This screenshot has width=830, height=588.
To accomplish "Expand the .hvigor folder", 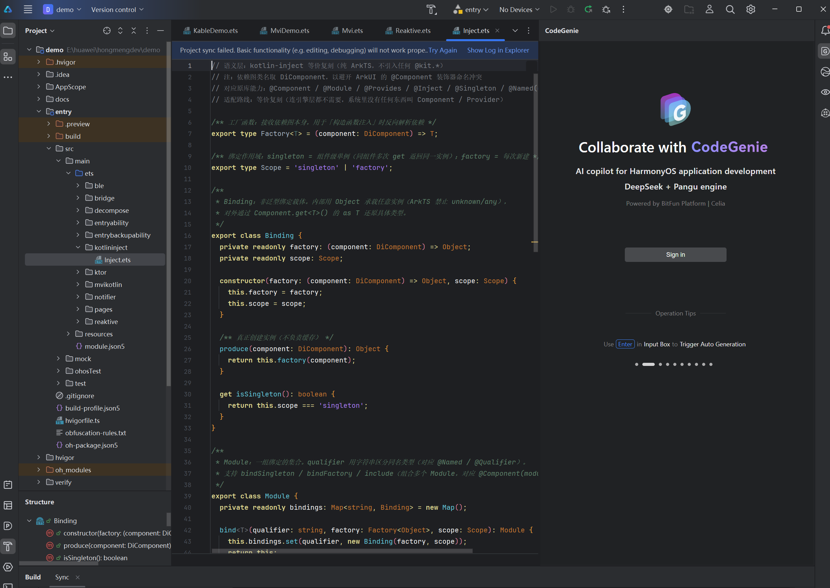I will pyautogui.click(x=39, y=62).
